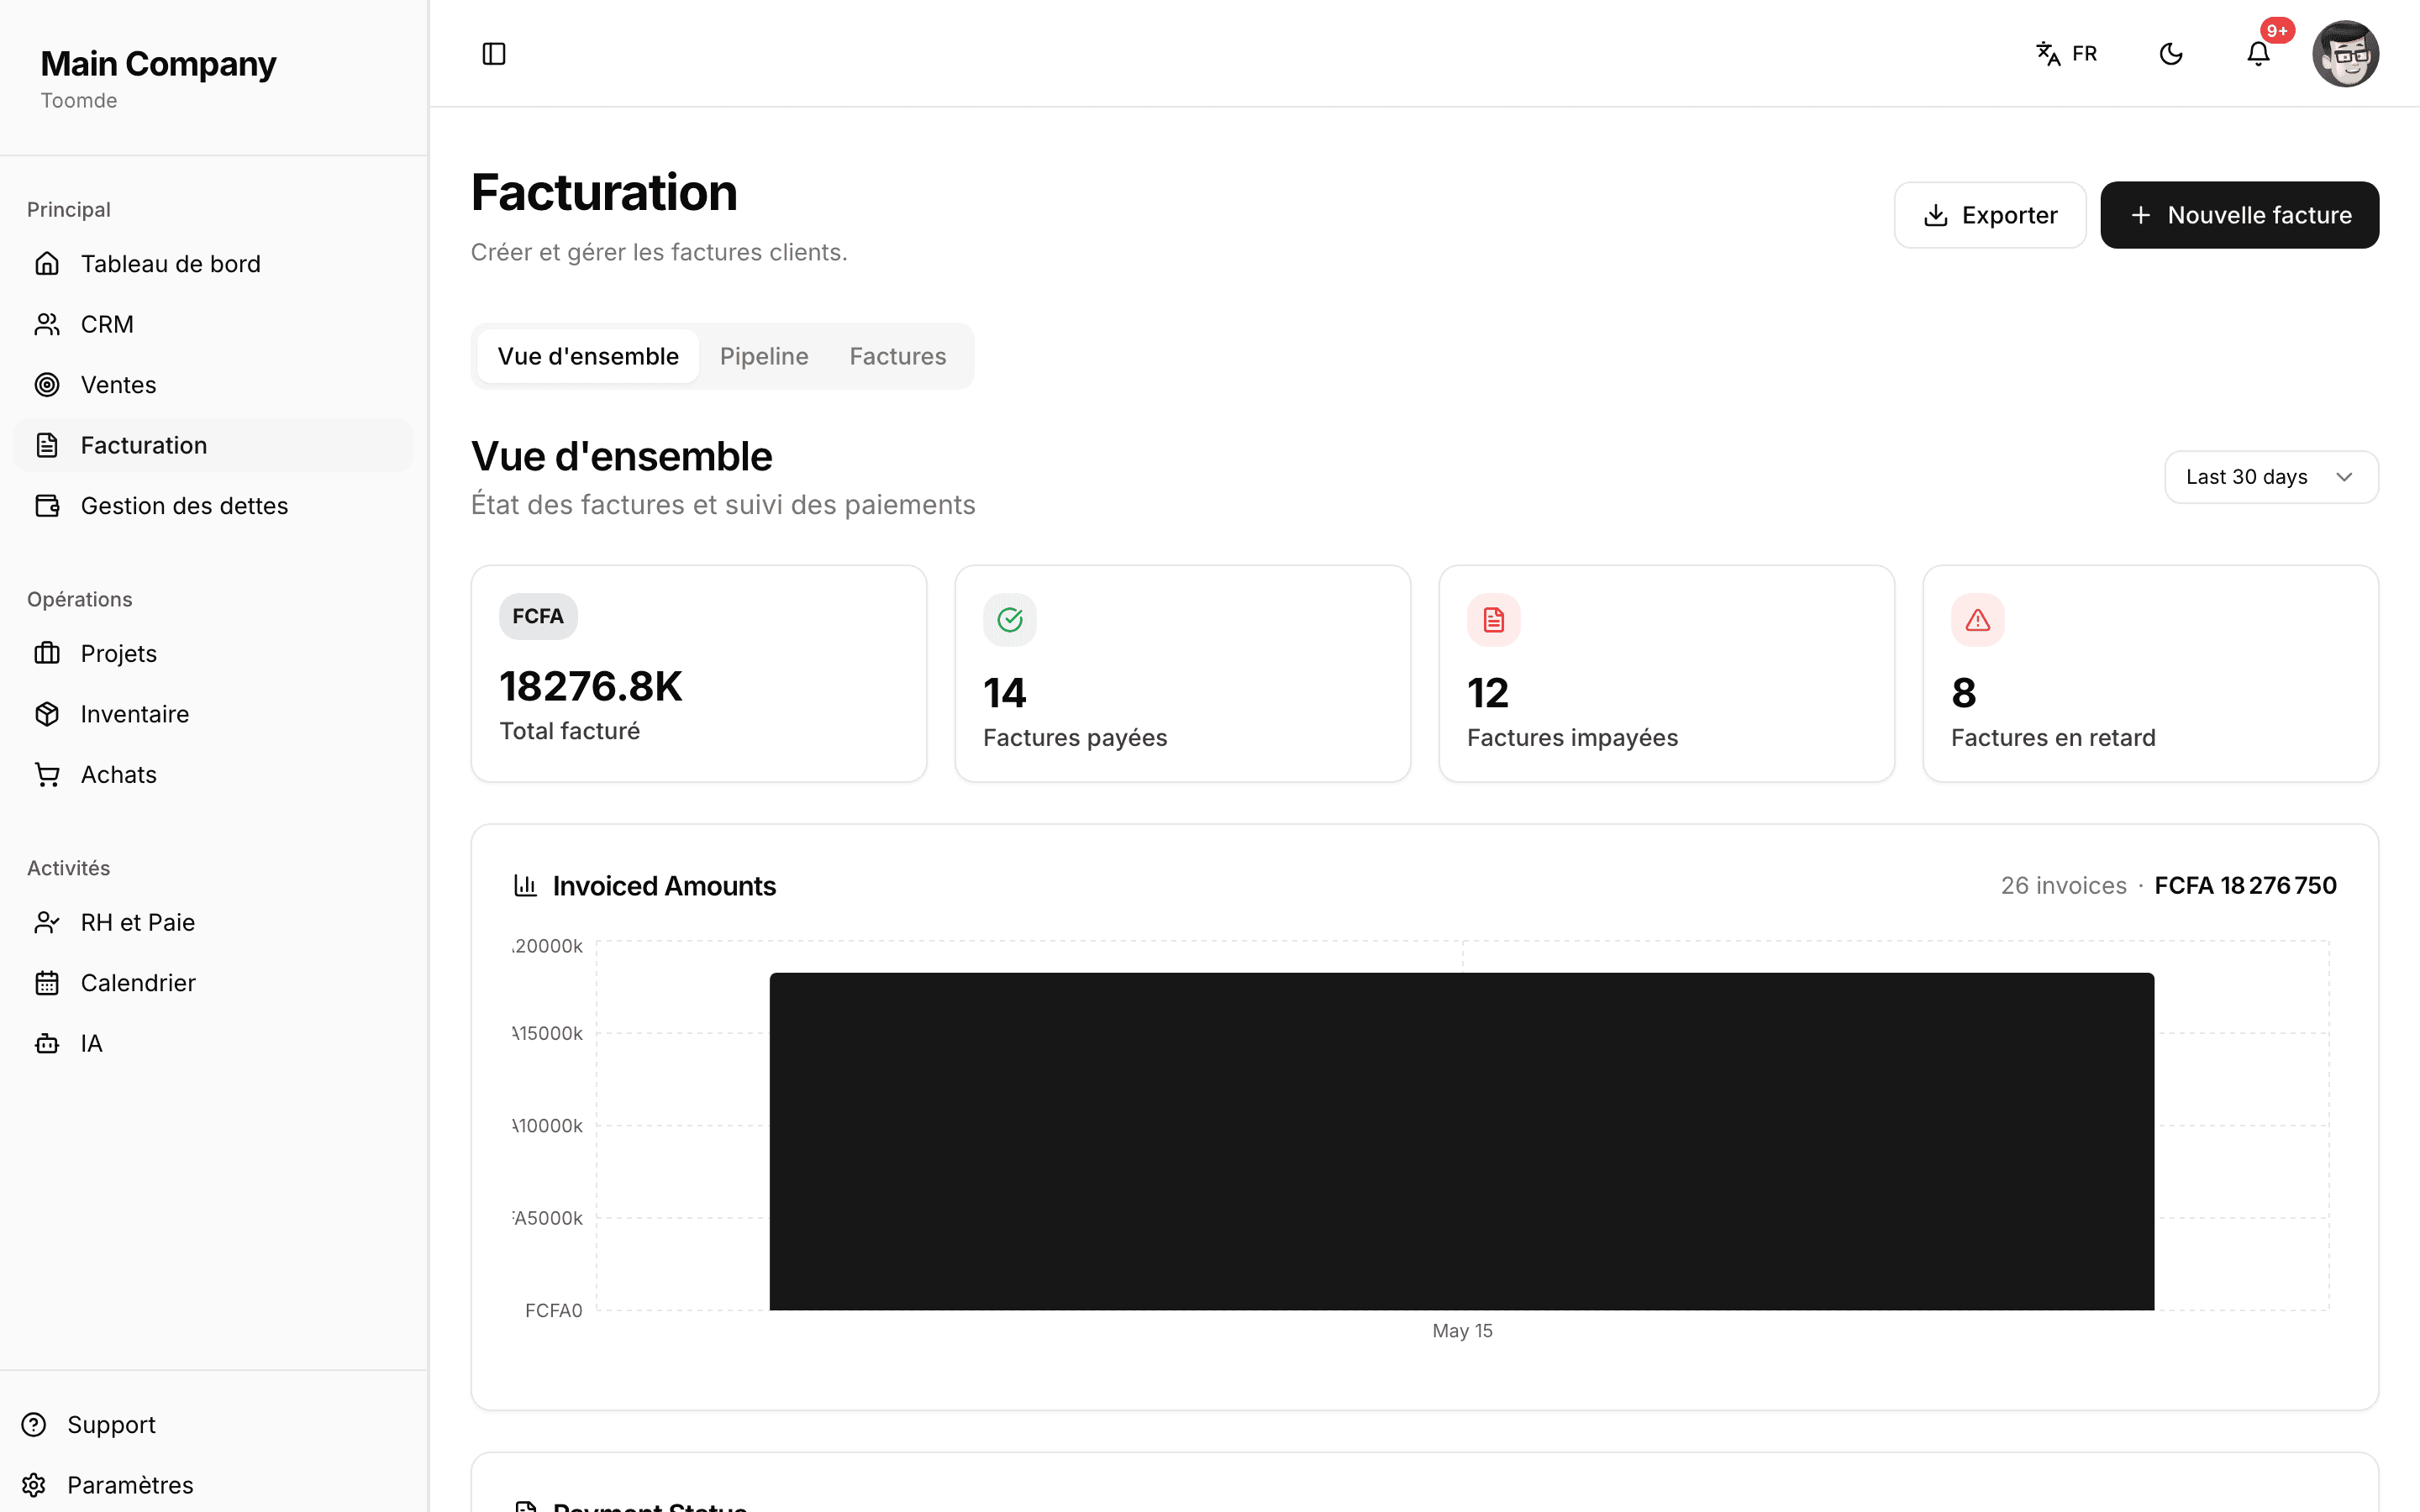The width and height of the screenshot is (2420, 1512).
Task: Click the 9+ notification badge
Action: coord(2277,31)
